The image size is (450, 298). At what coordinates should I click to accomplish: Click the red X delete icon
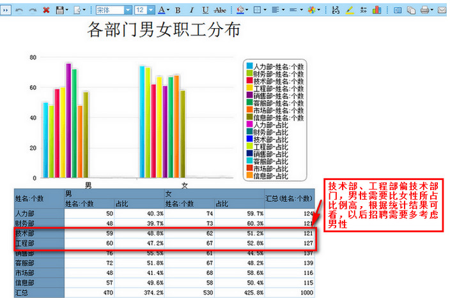click(x=46, y=10)
